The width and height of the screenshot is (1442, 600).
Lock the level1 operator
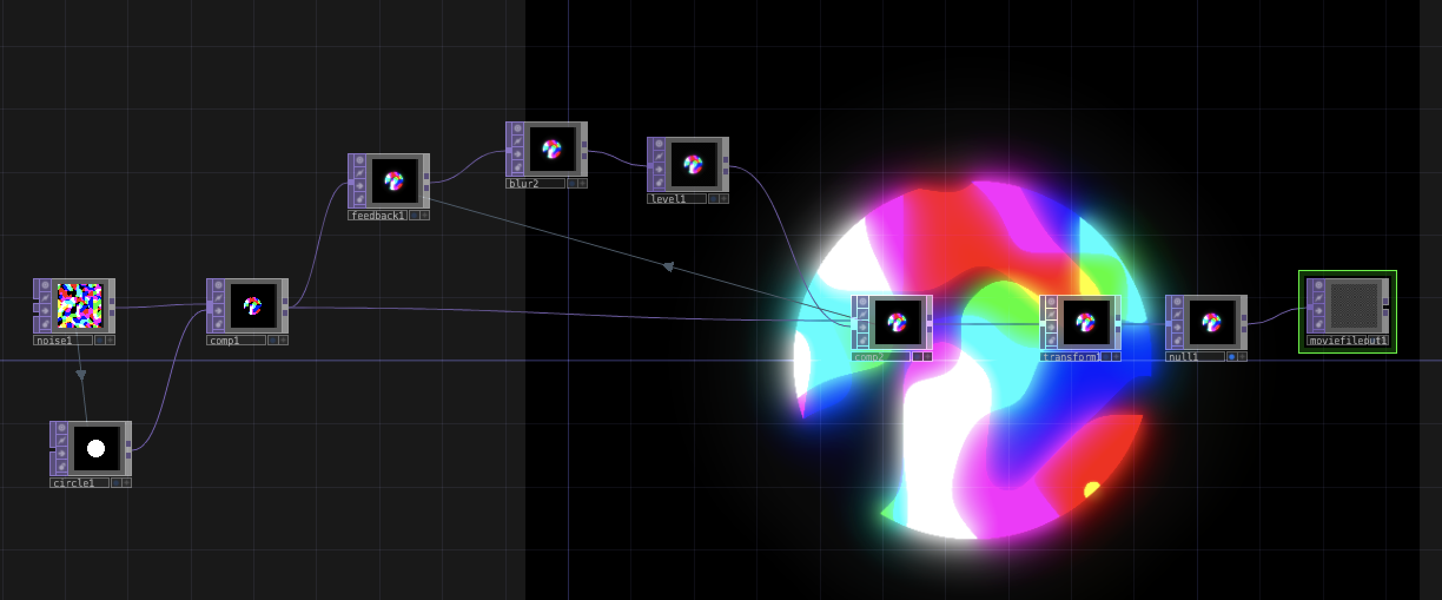click(x=659, y=183)
